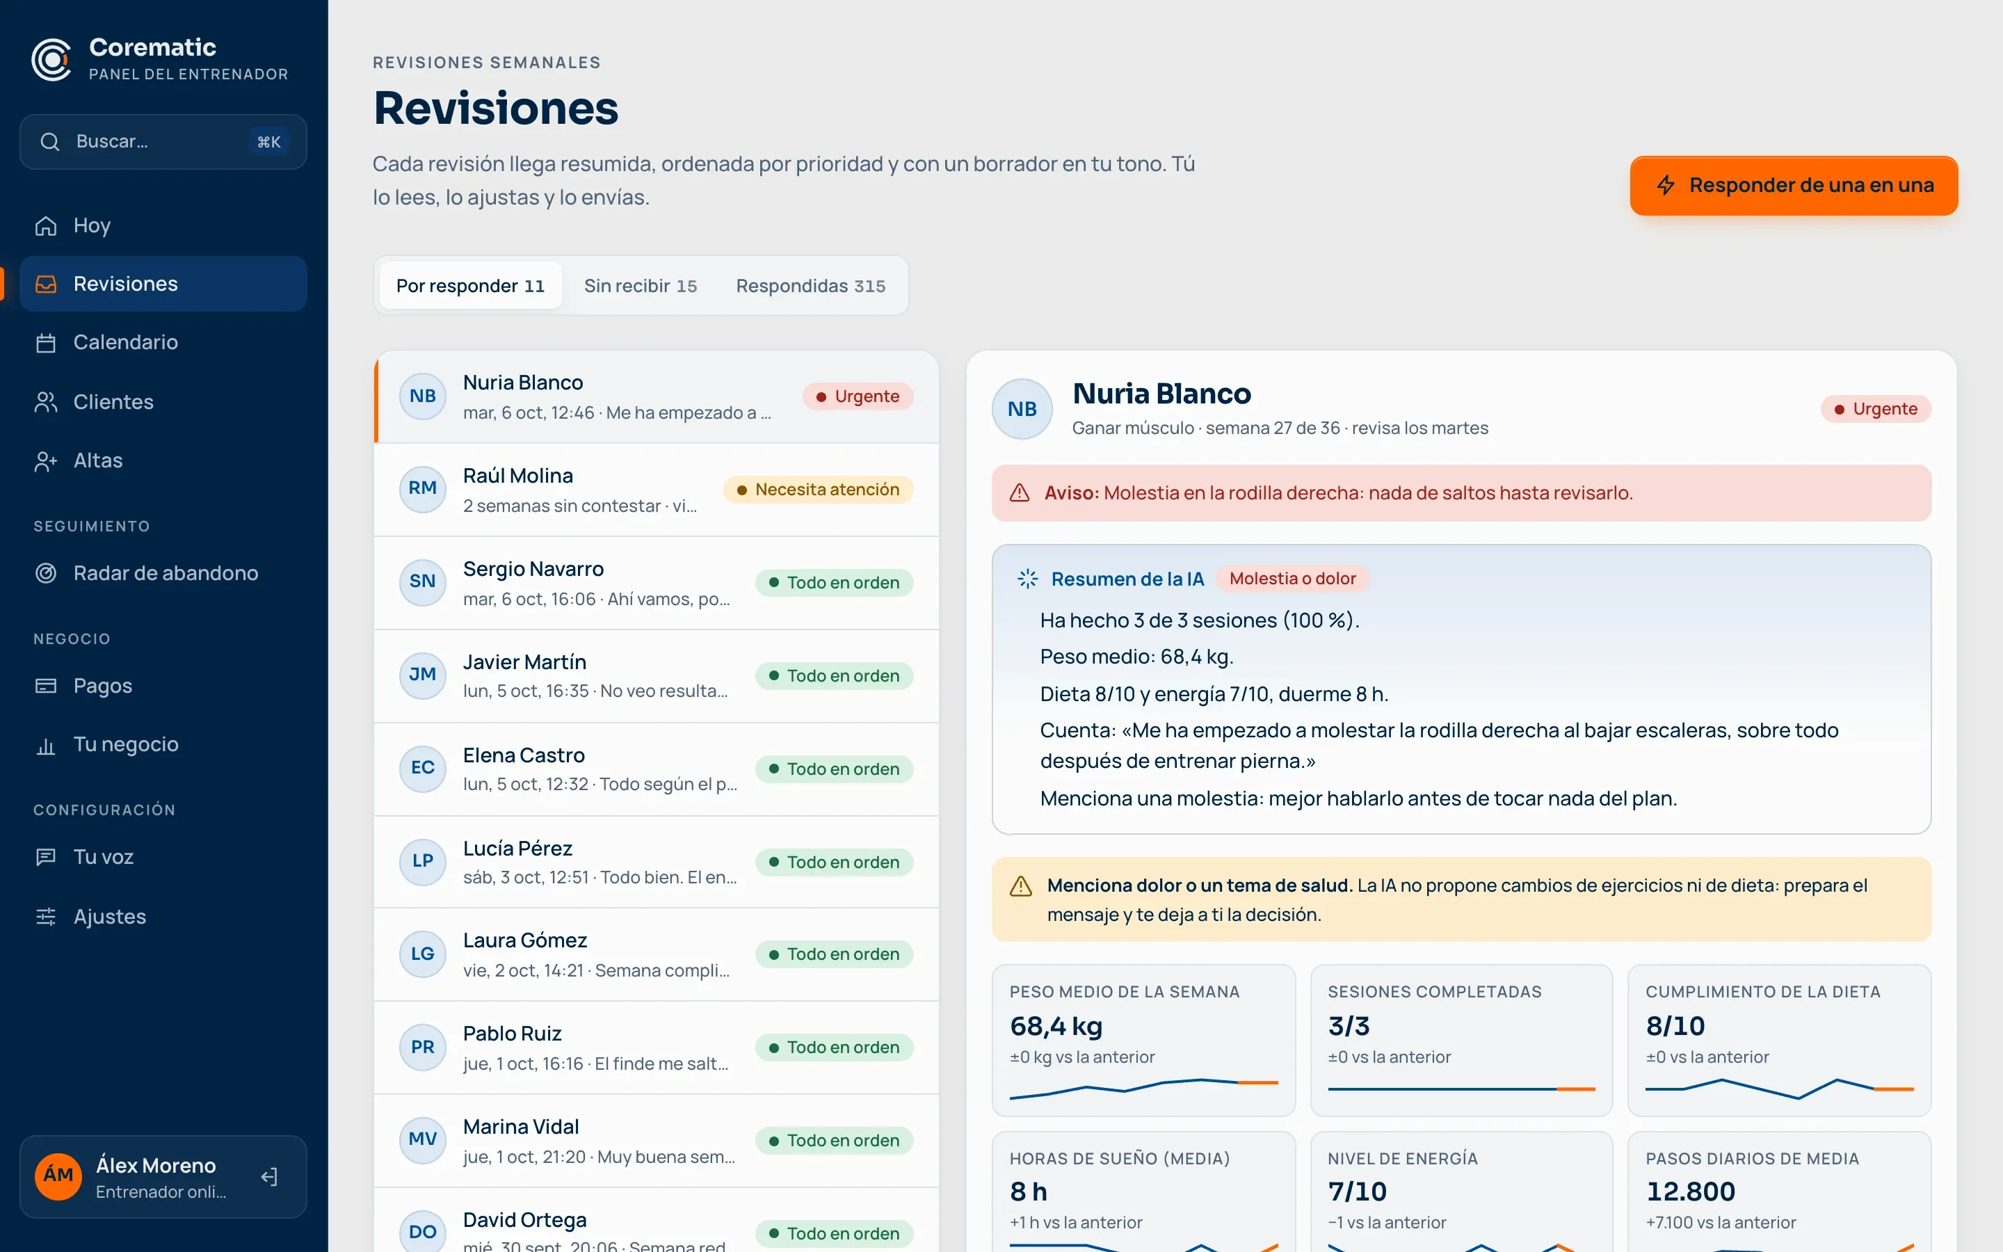Switch to the Respondidas tab

(810, 286)
